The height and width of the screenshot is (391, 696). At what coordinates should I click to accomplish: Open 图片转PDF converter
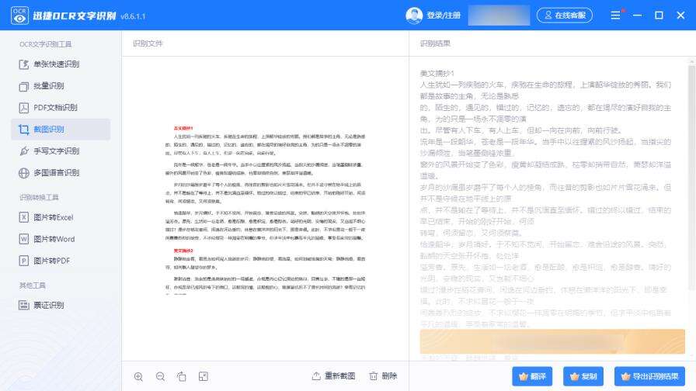[x=44, y=261]
